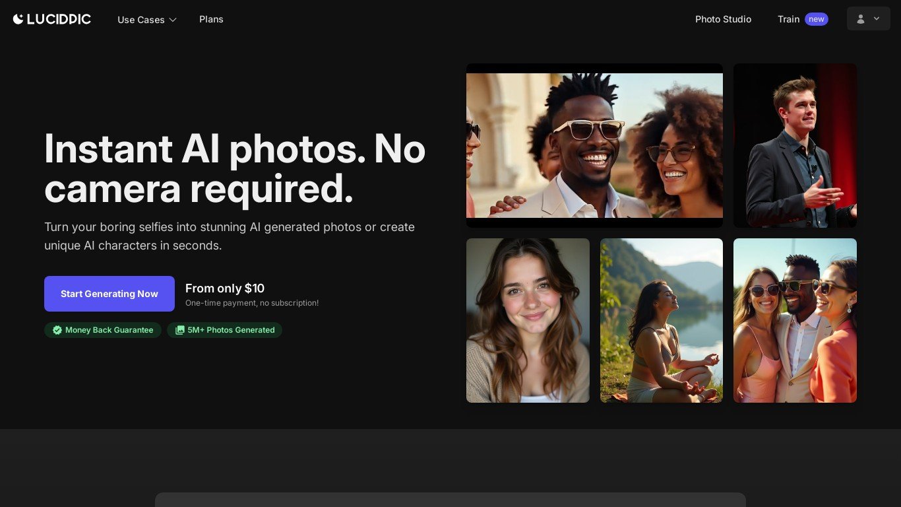Click the "From only $10" price text
This screenshot has width=901, height=507.
[x=225, y=288]
